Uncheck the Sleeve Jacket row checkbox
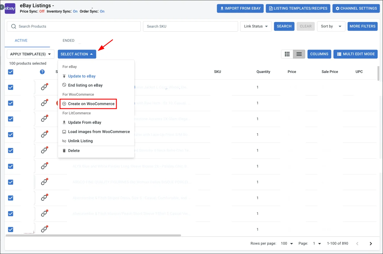Image resolution: width=383 pixels, height=254 pixels. [x=11, y=87]
